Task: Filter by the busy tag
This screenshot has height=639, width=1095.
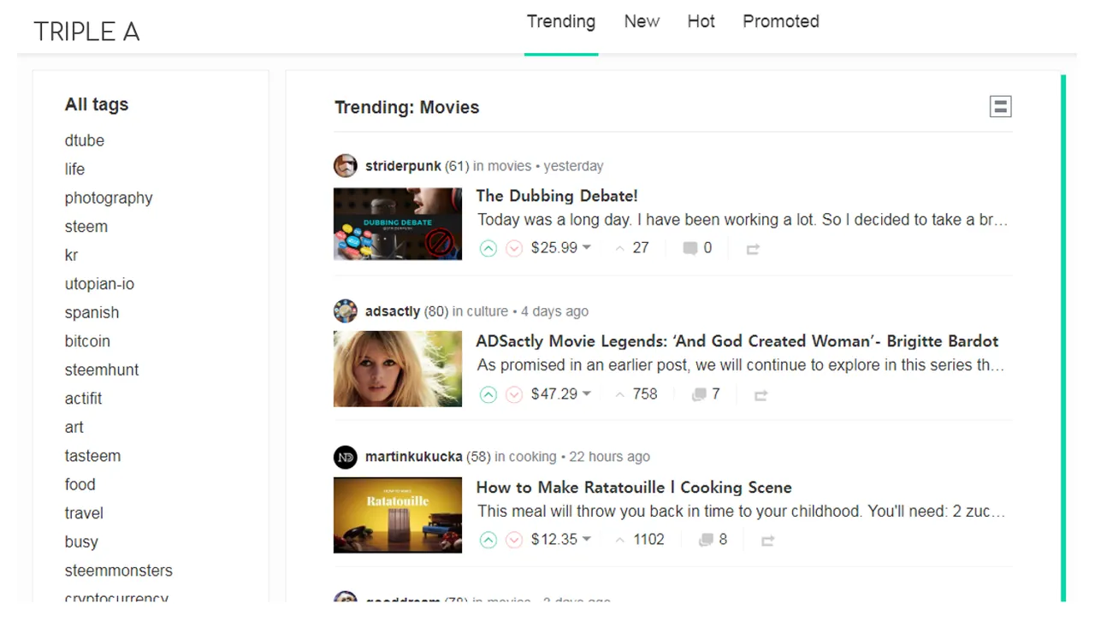Action: (81, 542)
